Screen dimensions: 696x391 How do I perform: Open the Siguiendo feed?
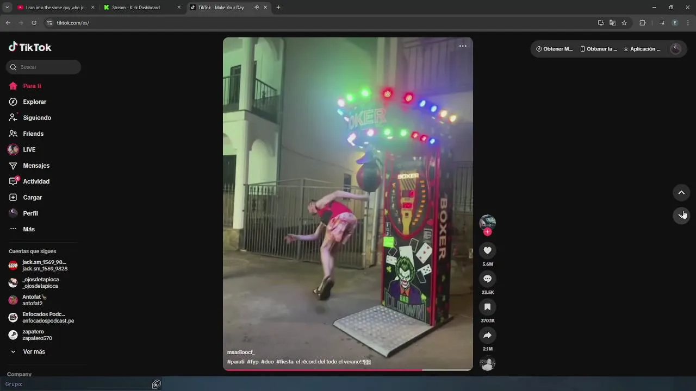coord(30,118)
